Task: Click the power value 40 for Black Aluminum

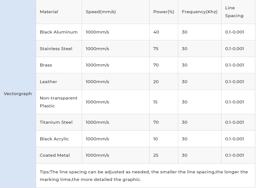Action: point(156,32)
